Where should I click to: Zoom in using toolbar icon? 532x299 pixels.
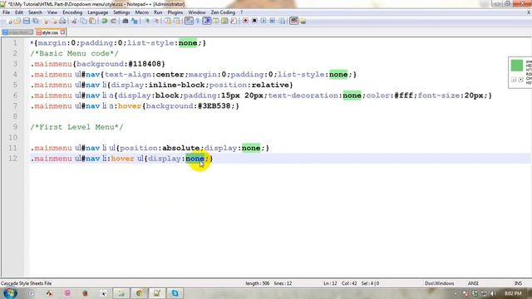pyautogui.click(x=147, y=21)
